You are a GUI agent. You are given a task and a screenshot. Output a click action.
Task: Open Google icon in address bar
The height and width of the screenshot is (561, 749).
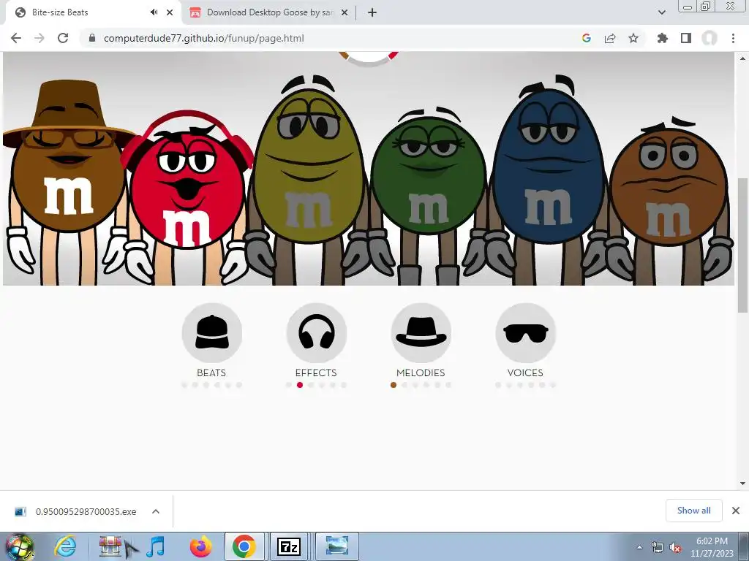pos(587,38)
